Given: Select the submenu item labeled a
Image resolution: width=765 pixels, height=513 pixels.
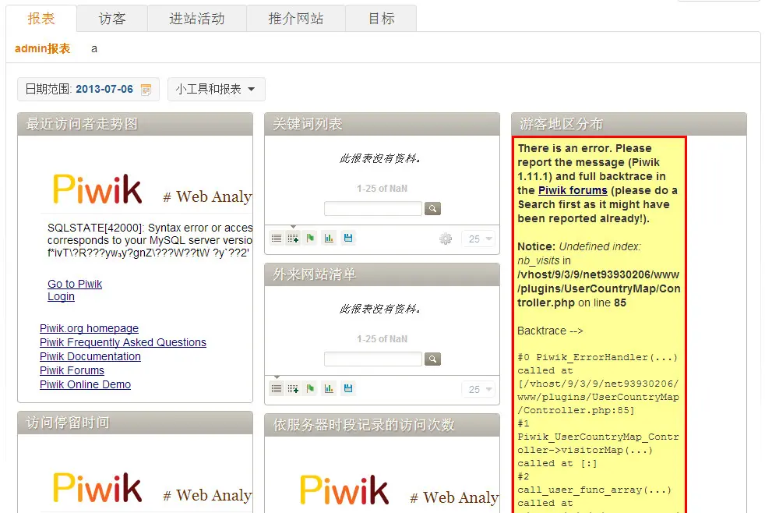Looking at the screenshot, I should (x=94, y=49).
